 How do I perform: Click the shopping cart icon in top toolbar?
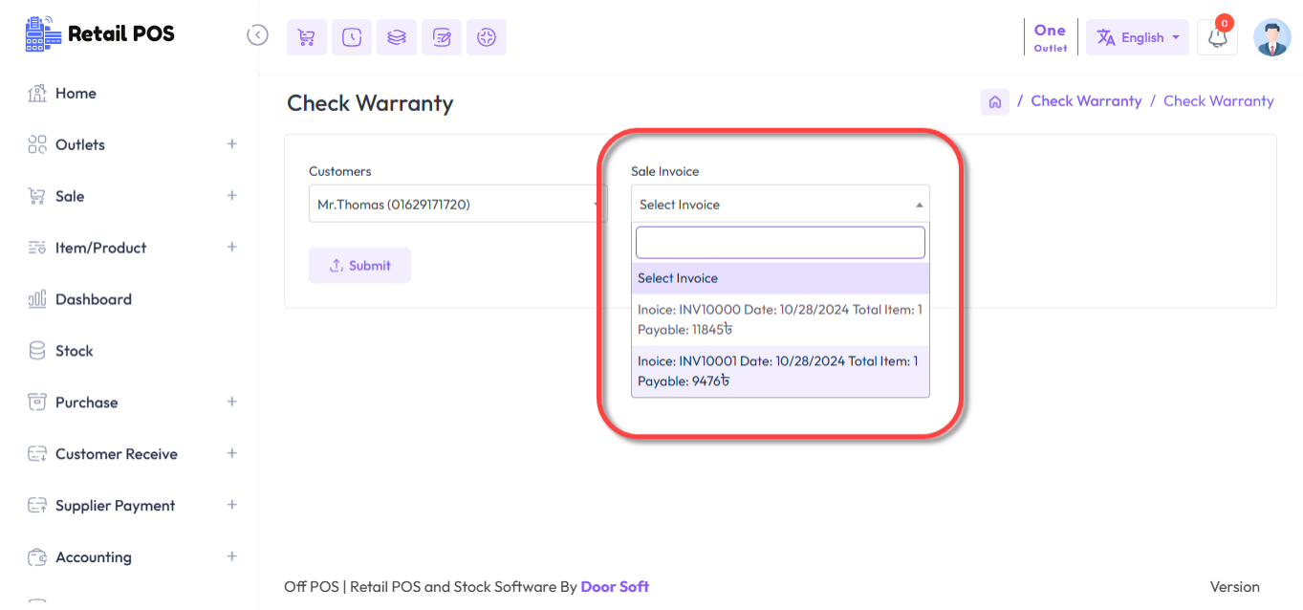306,37
